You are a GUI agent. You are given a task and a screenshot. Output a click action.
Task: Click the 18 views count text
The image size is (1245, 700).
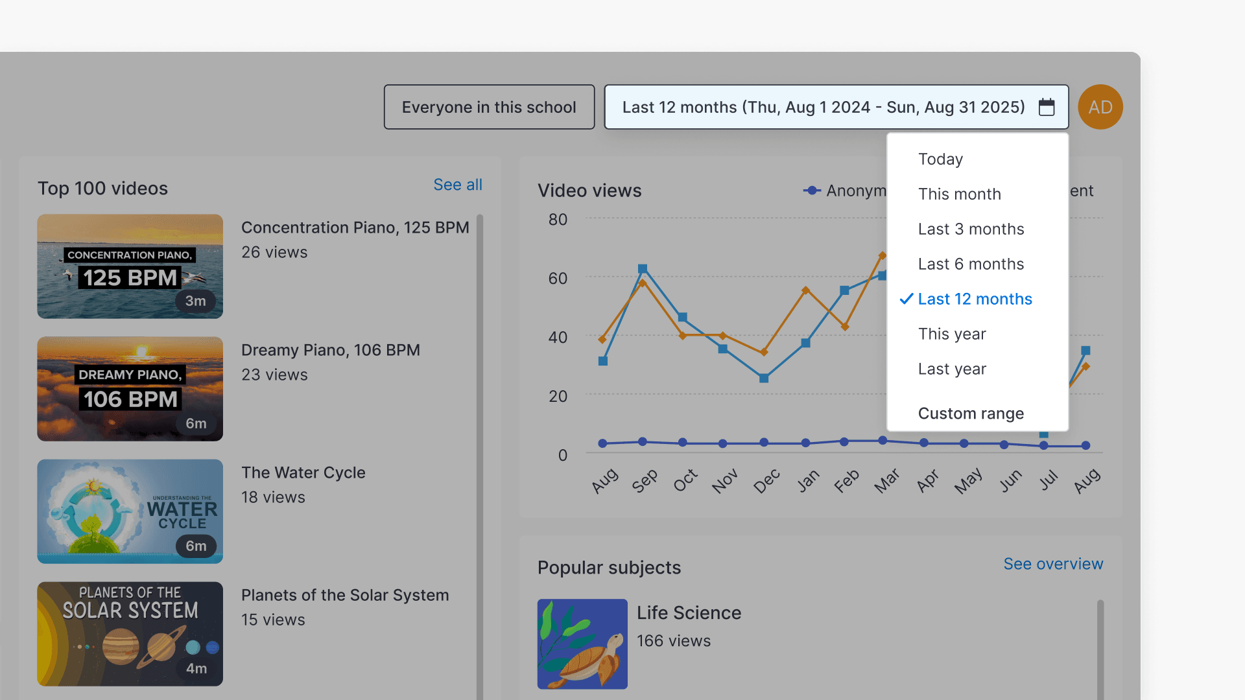point(273,497)
